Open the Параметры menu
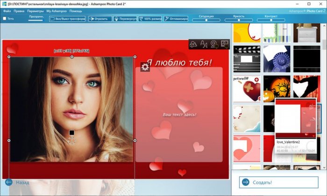Screen dimensions: 327x196 35,11
